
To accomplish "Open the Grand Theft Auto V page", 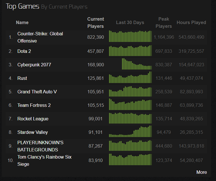I will point(37,92).
